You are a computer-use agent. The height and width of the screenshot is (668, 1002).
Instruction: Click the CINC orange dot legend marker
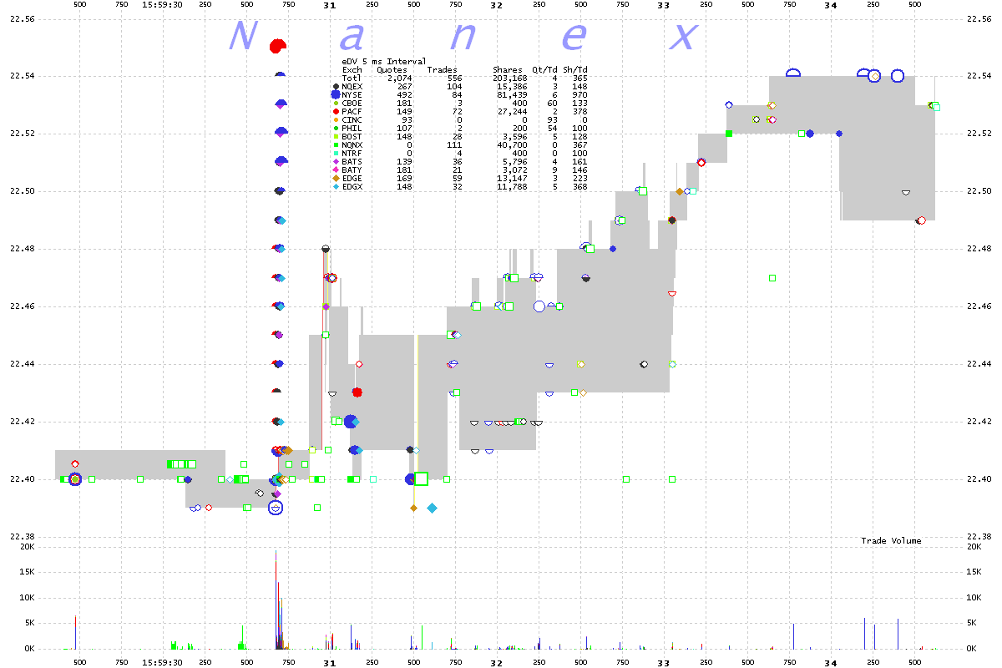(336, 119)
